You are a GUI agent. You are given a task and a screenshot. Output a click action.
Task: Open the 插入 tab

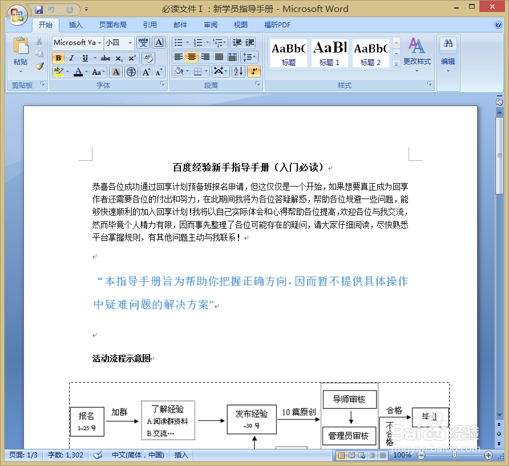click(76, 25)
